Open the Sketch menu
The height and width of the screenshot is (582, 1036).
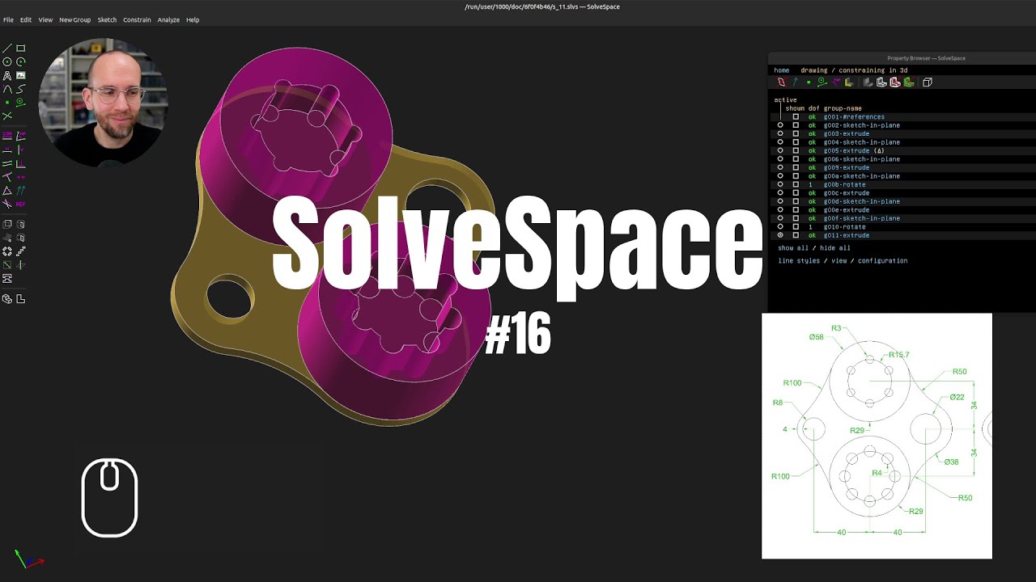click(107, 19)
